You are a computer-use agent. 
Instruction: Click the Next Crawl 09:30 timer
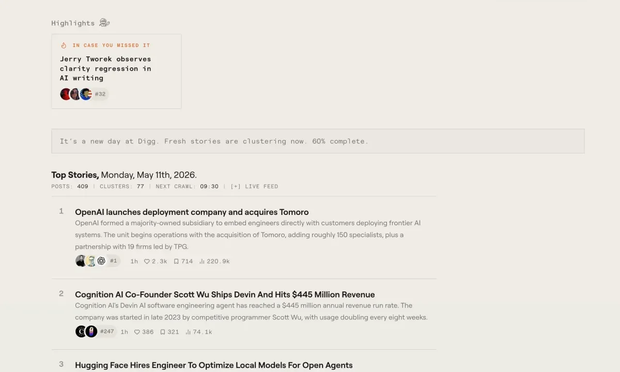click(x=187, y=187)
